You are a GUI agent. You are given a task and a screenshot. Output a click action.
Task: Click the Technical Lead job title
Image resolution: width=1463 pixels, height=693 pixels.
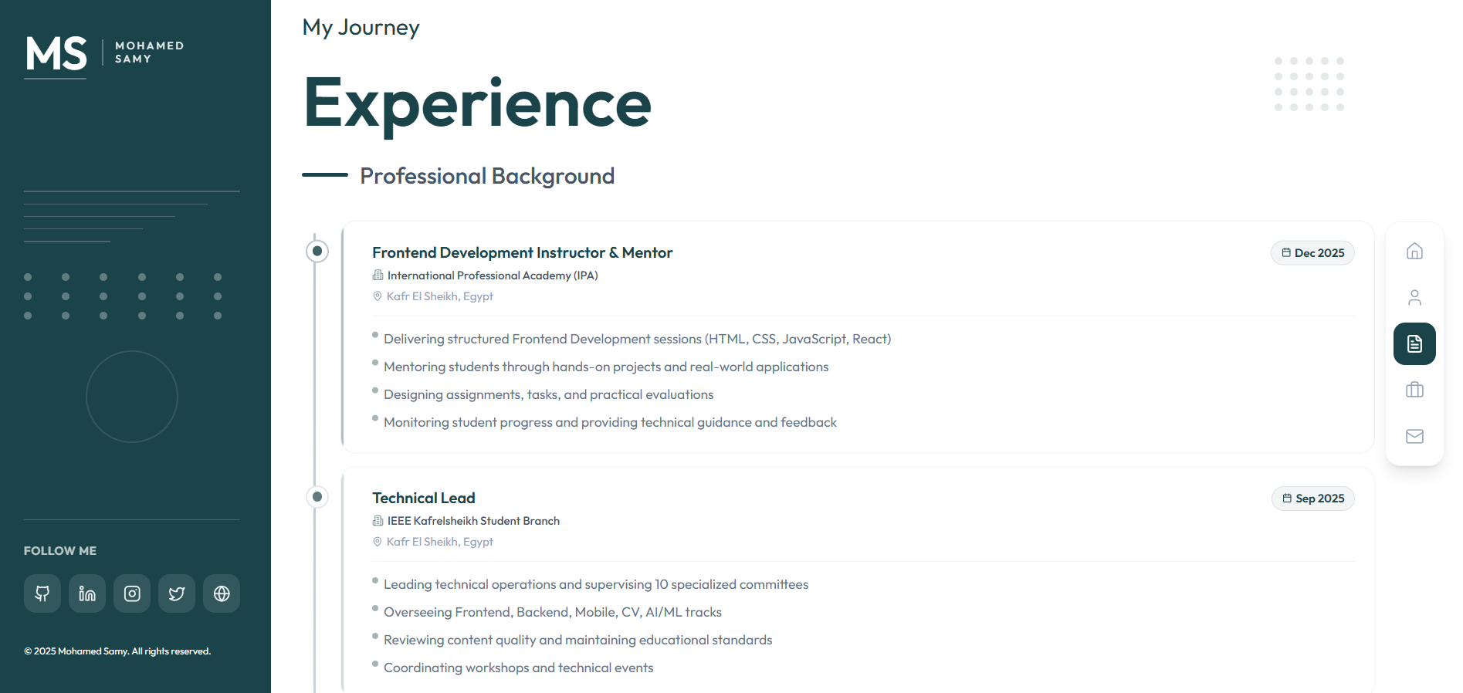(423, 498)
